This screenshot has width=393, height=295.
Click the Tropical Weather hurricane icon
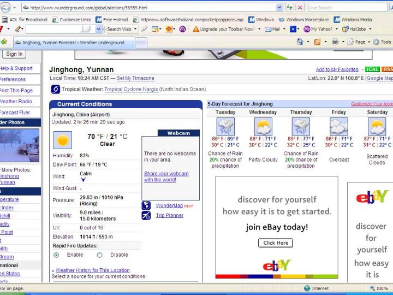pos(55,89)
